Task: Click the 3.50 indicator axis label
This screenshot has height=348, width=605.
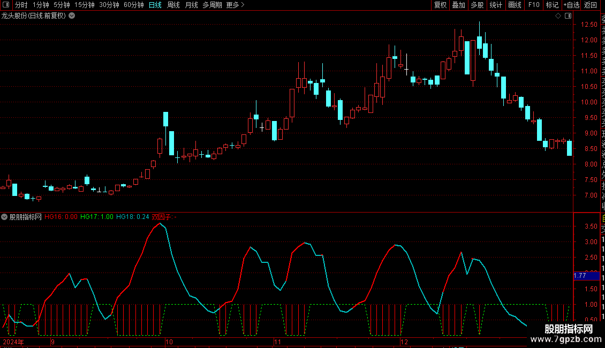Action: (591, 226)
